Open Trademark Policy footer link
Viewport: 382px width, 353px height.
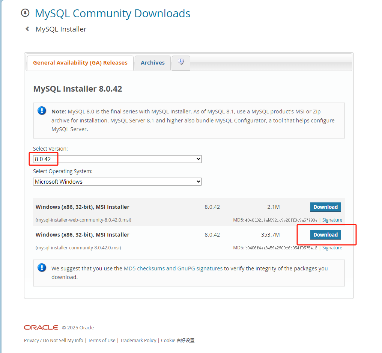point(138,340)
